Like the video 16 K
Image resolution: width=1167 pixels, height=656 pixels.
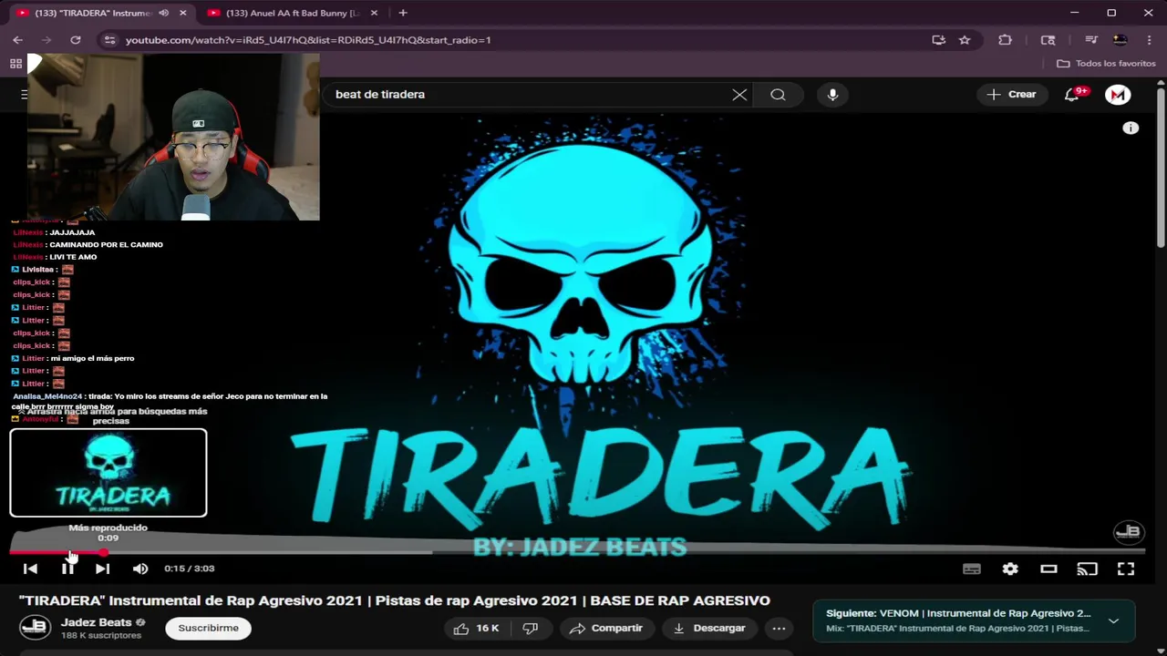(x=477, y=628)
